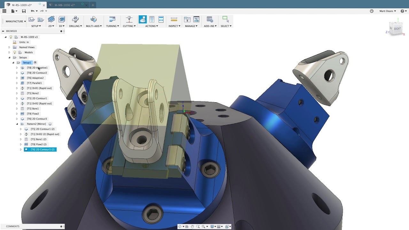Open the Job Status clock icon
This screenshot has width=409, height=230.
(372, 11)
